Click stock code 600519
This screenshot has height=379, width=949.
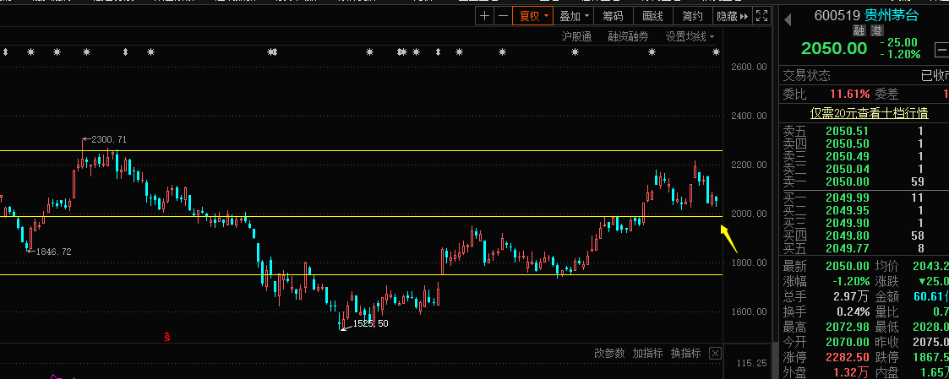point(837,15)
